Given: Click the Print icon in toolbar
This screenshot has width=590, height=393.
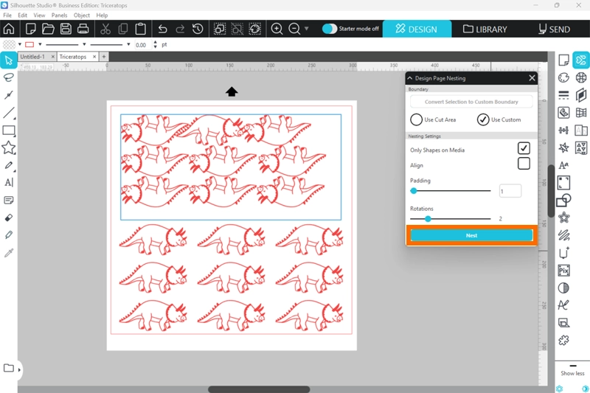Looking at the screenshot, I should [83, 29].
